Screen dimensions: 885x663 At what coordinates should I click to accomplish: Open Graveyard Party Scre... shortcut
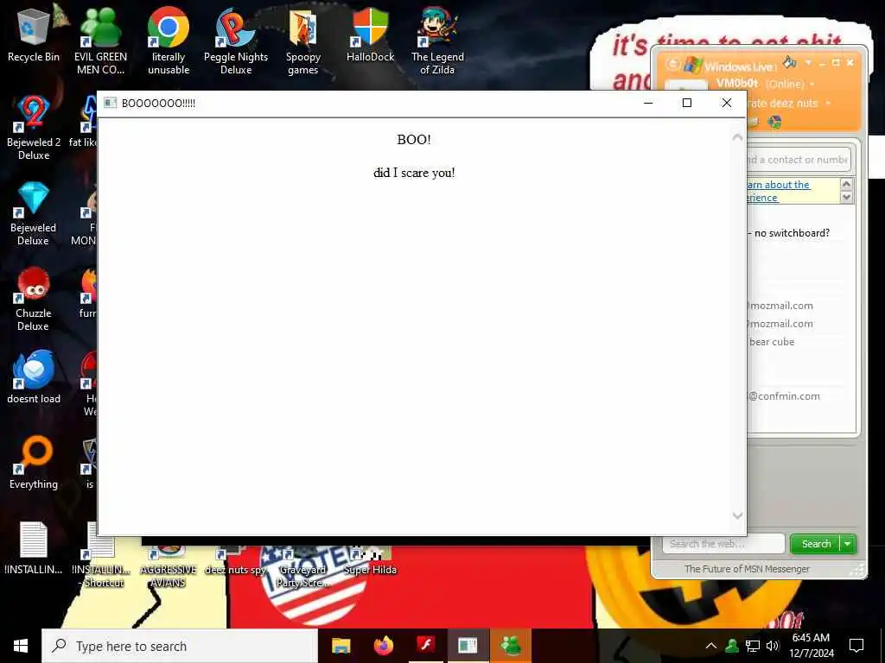coord(303,566)
